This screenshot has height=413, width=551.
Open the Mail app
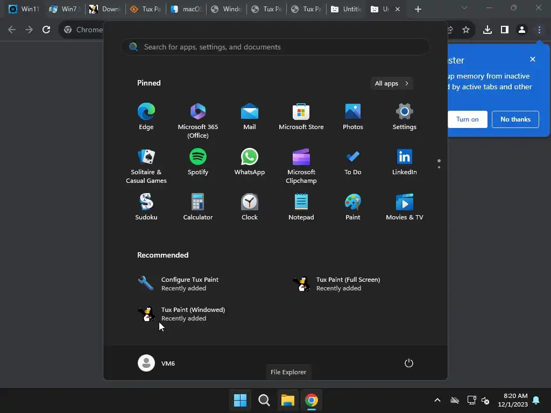coord(250,117)
